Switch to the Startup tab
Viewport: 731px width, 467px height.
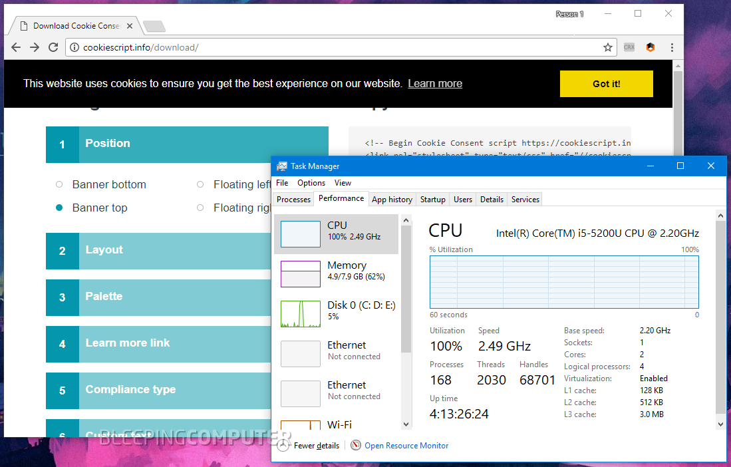click(x=432, y=200)
